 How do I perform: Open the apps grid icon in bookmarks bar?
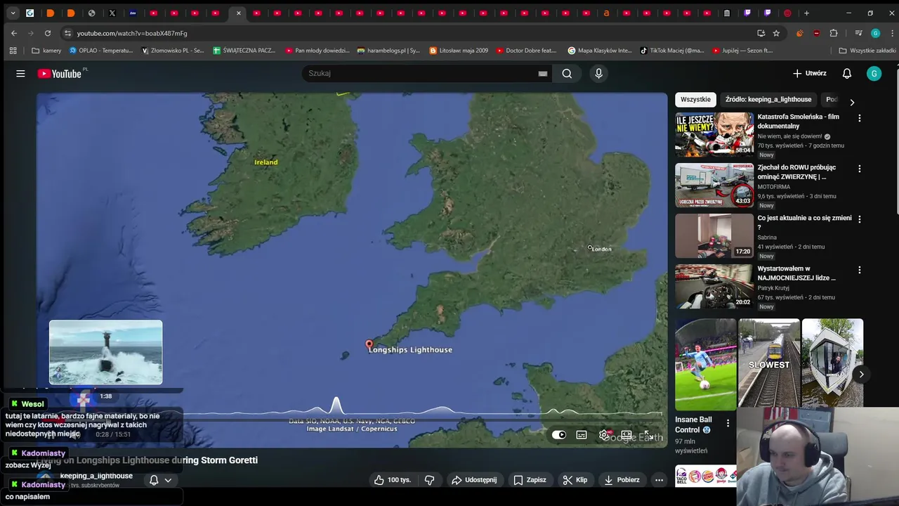coord(13,51)
